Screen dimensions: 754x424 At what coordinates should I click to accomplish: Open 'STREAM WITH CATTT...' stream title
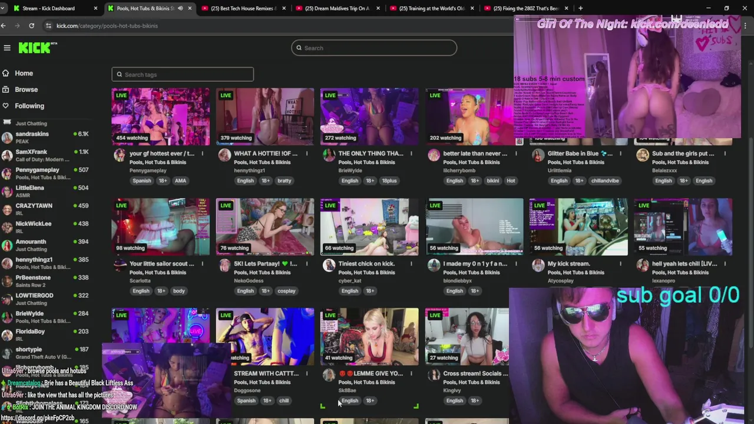267,373
